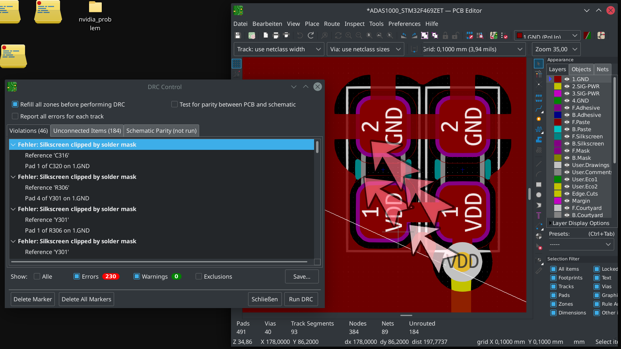
Task: Open the Design Rules Checker toolbar icon
Action: coord(504,36)
